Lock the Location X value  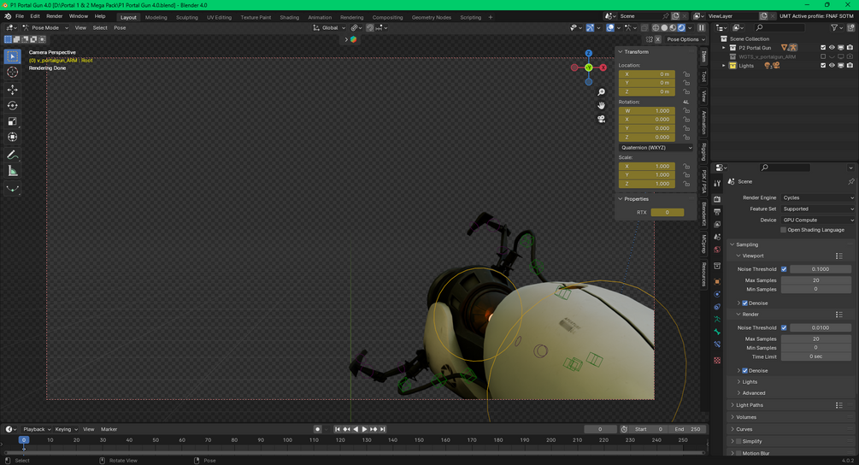(x=686, y=74)
